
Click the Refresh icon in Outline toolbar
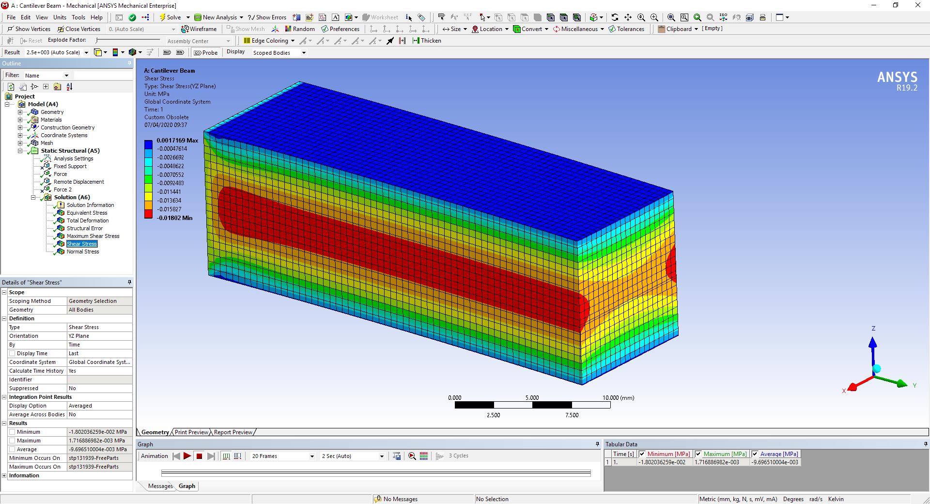(11, 87)
